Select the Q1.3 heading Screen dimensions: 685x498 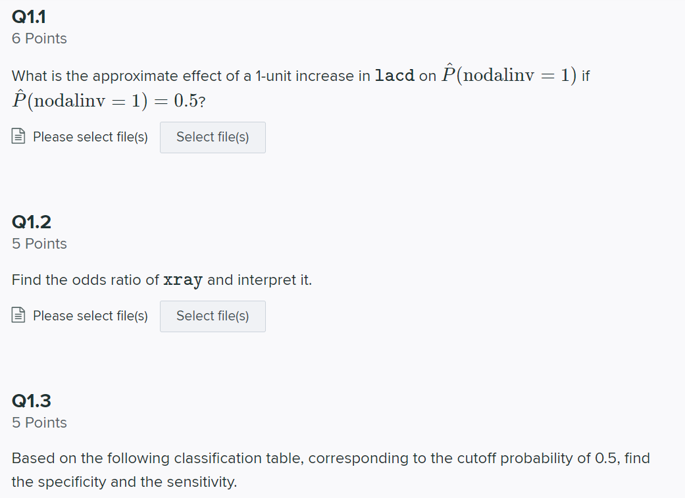[x=32, y=401]
